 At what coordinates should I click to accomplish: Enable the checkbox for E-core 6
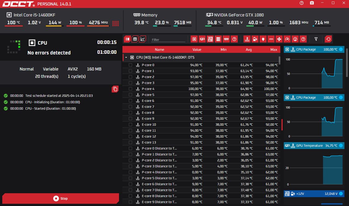point(130,101)
